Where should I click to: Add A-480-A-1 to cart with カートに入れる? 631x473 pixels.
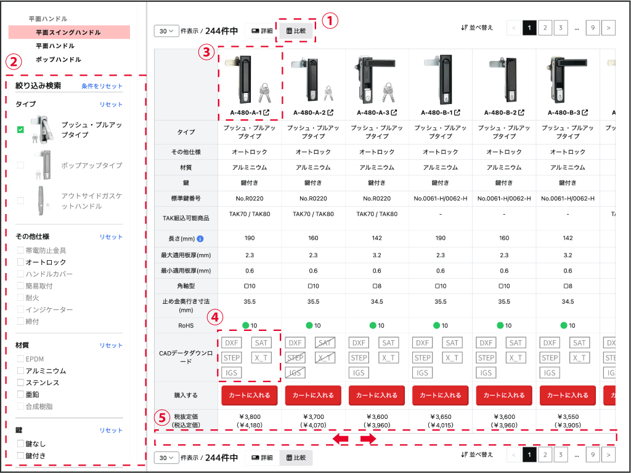coord(250,395)
